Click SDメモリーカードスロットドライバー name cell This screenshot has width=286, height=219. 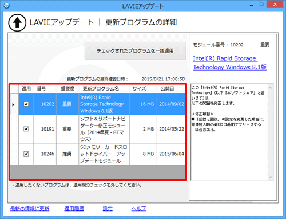(x=104, y=154)
